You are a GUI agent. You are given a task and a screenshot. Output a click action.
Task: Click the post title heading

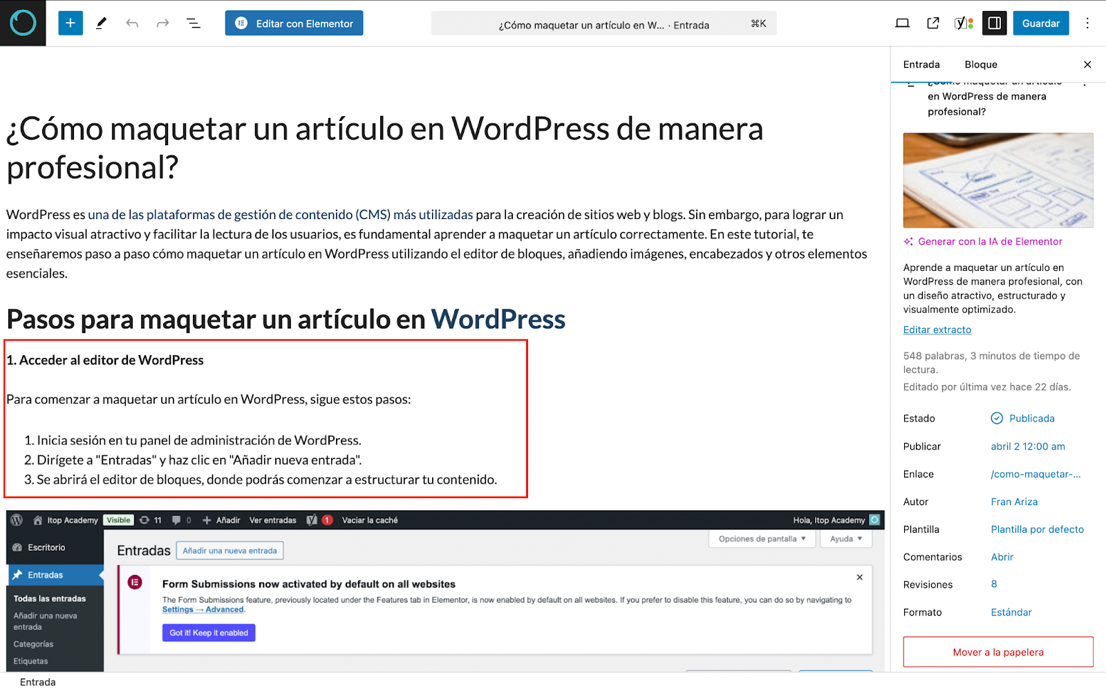[384, 148]
